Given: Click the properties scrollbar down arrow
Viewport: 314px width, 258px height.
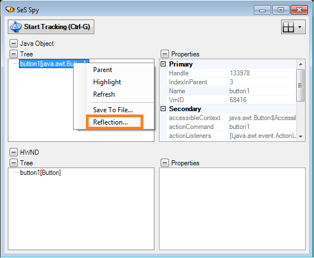Looking at the screenshot, I should click(301, 136).
